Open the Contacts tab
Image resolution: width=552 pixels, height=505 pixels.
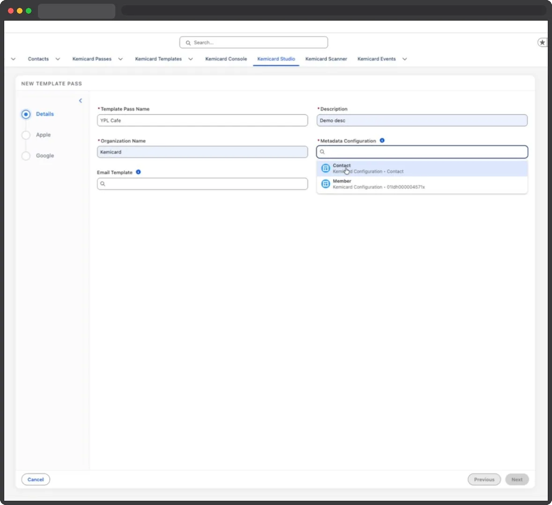[x=38, y=59]
